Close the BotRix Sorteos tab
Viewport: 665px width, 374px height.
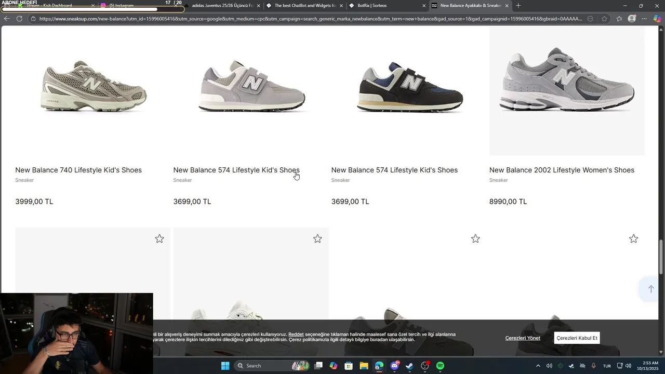[424, 6]
